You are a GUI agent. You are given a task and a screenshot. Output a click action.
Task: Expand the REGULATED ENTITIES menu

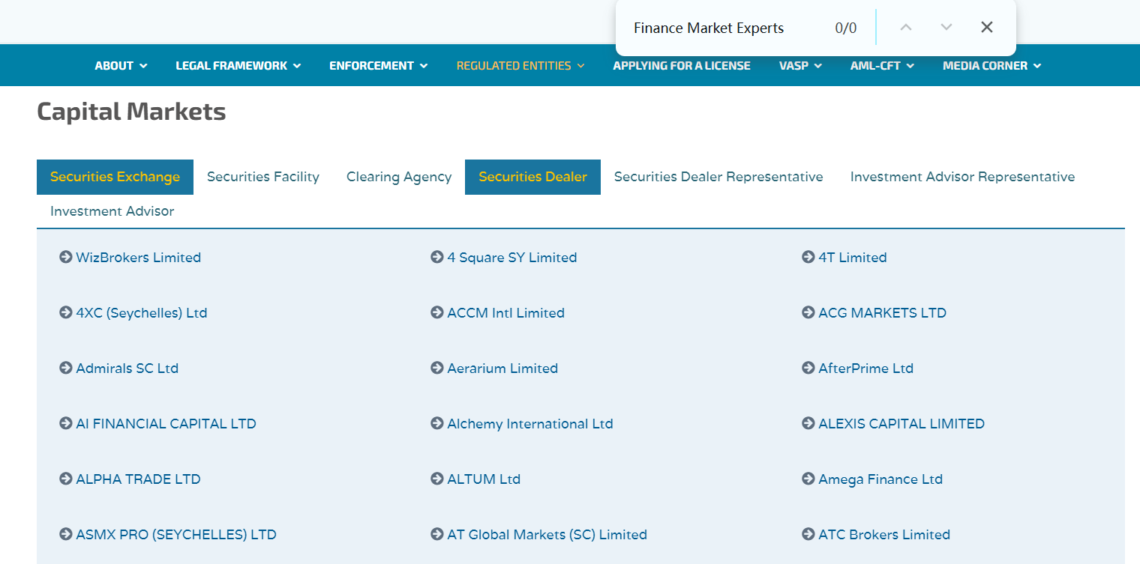pos(520,66)
